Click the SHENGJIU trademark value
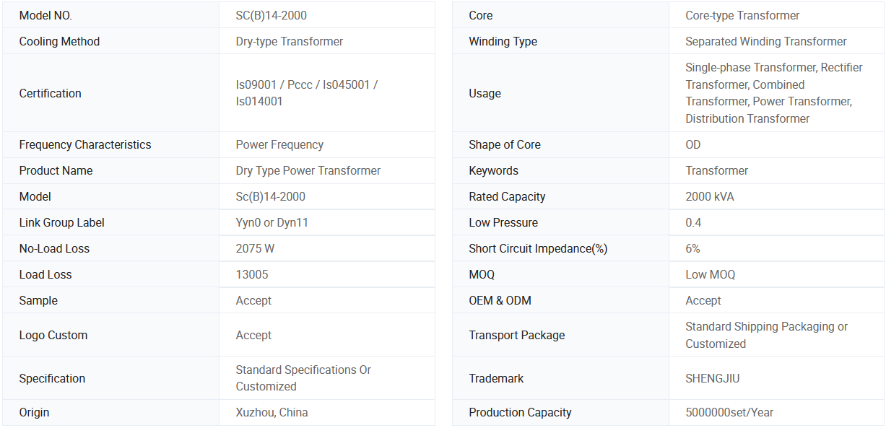Image resolution: width=886 pixels, height=428 pixels. point(712,378)
